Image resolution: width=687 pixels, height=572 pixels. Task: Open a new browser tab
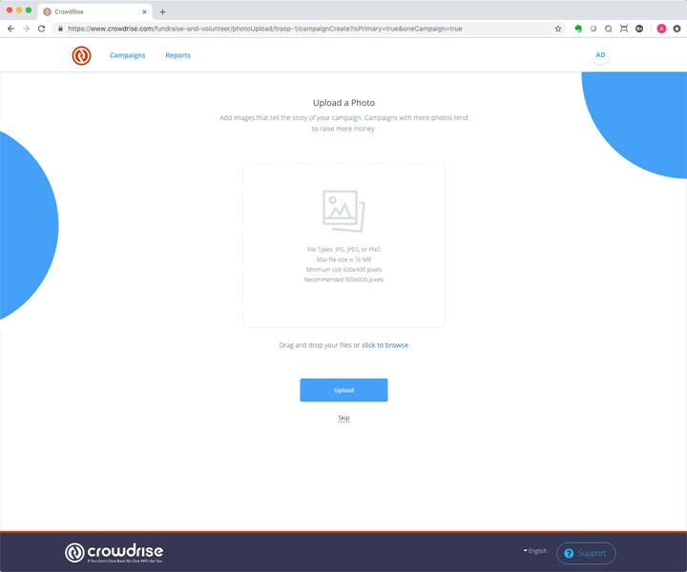(162, 11)
